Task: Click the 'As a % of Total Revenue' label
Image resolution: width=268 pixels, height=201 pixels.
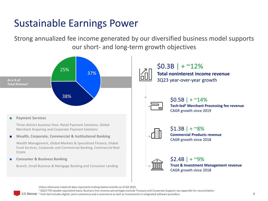Action: pyautogui.click(x=17, y=82)
